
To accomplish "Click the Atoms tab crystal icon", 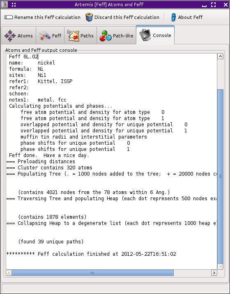I will (10, 36).
